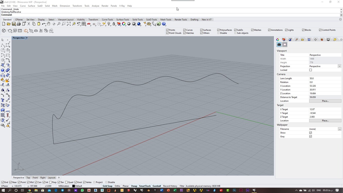343x193 pixels.
Task: Switch to the SubD Tools toolbar tab
Action: pos(152,20)
